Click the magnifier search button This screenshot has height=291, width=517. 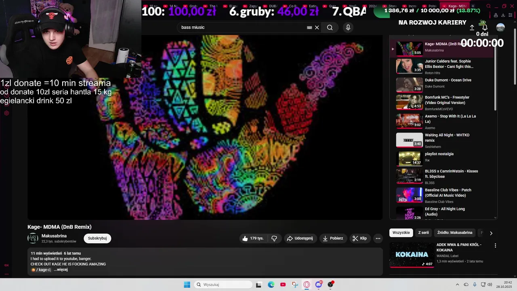pyautogui.click(x=330, y=27)
